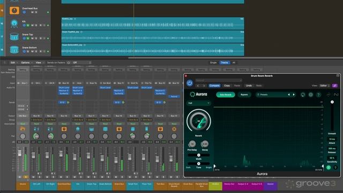Screen dimensions: 343x193
Task: Go to the next Aurora preset
Action: click(294, 95)
